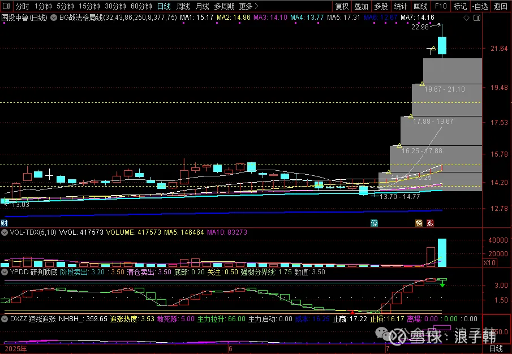Click the 标记 mark button
The image size is (512, 354).
460,6
